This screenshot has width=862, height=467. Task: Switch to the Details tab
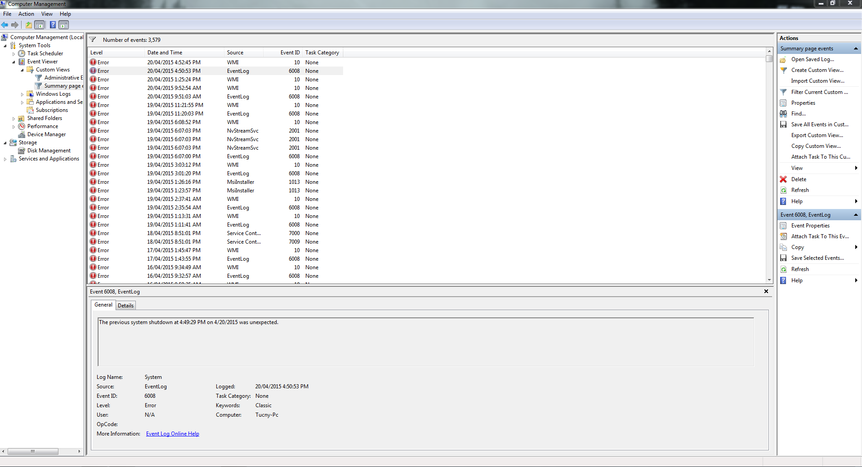tap(125, 306)
